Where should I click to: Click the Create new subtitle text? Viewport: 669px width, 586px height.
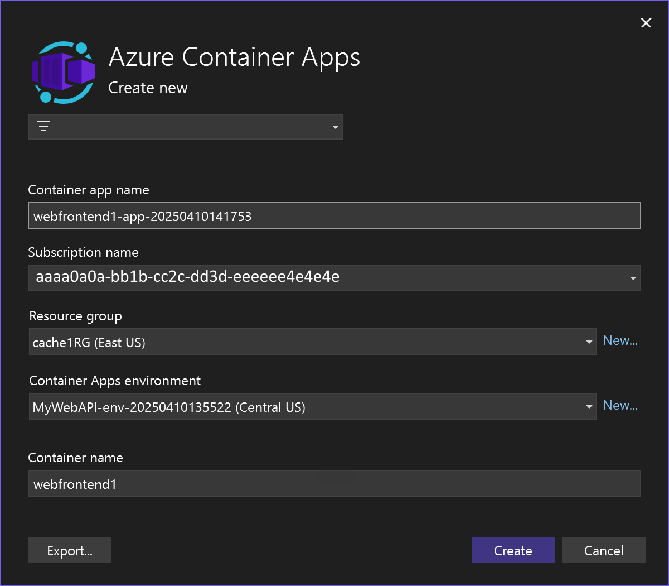[x=148, y=88]
